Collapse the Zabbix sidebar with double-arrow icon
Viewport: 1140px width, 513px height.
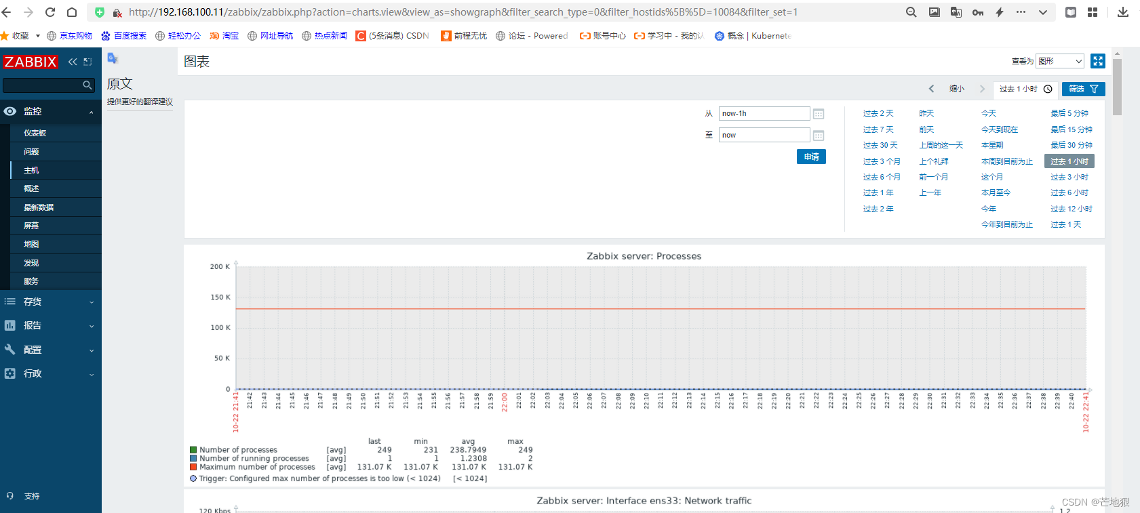[73, 62]
